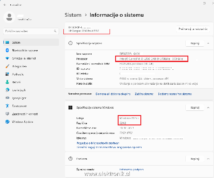Go to Igranje iger section
This screenshot has height=178, width=214.
[19, 98]
